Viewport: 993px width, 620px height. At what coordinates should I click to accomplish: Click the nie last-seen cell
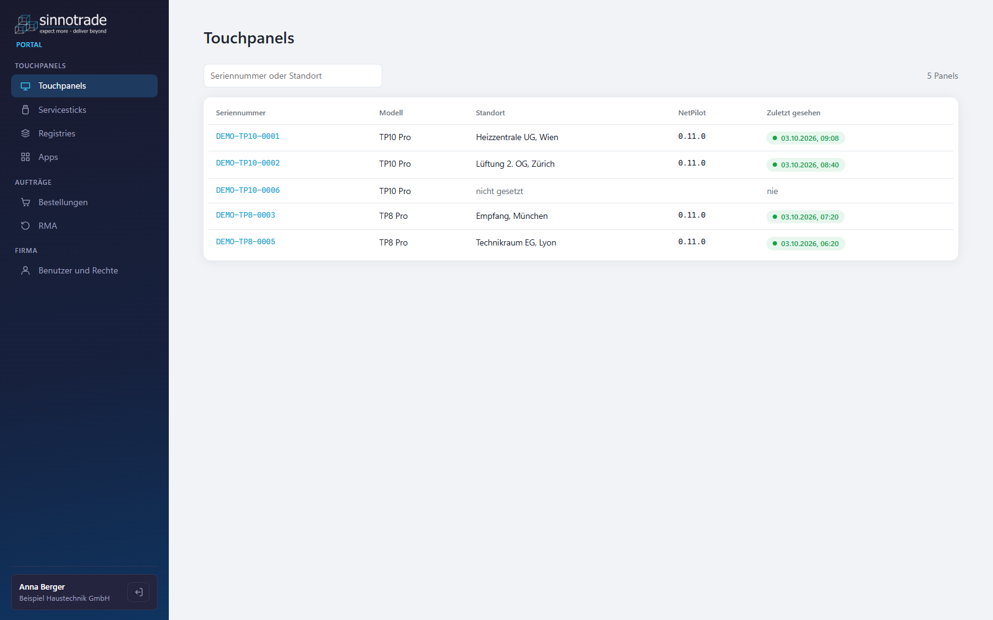coord(772,191)
